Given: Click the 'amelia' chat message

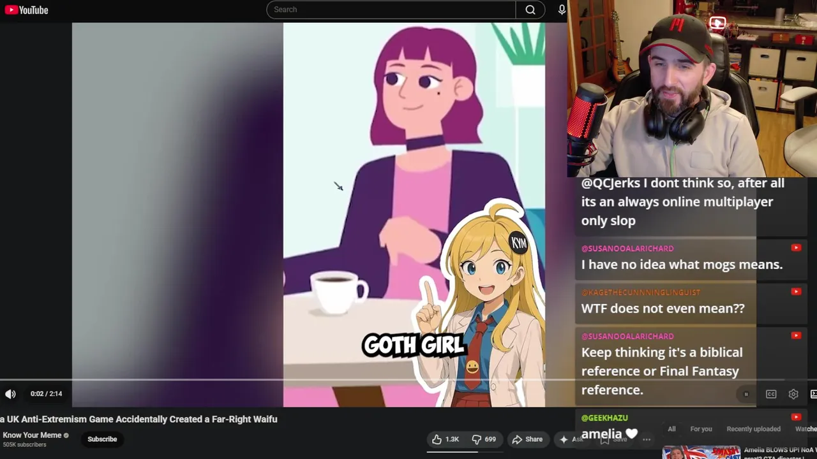Looking at the screenshot, I should [609, 434].
